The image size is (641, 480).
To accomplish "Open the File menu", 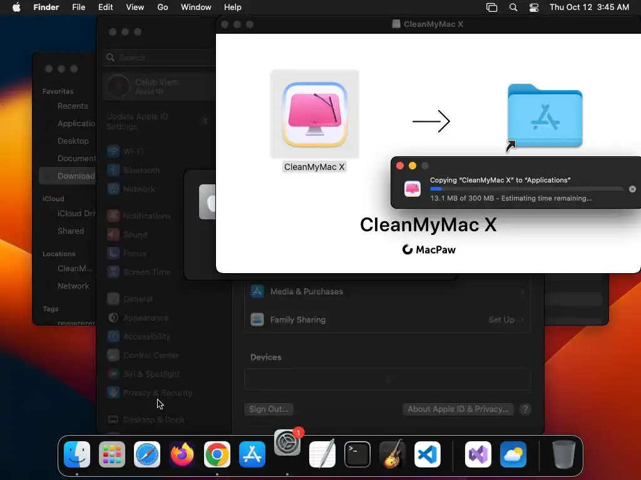I will pos(78,7).
